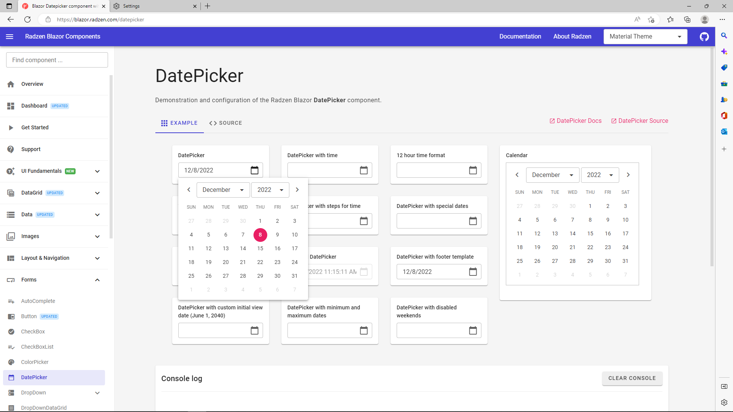This screenshot has width=733, height=412.
Task: Select the EXAMPLE tab
Action: 179,123
